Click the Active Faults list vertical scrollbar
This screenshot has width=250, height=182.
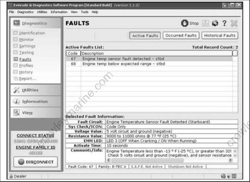[x=235, y=83]
